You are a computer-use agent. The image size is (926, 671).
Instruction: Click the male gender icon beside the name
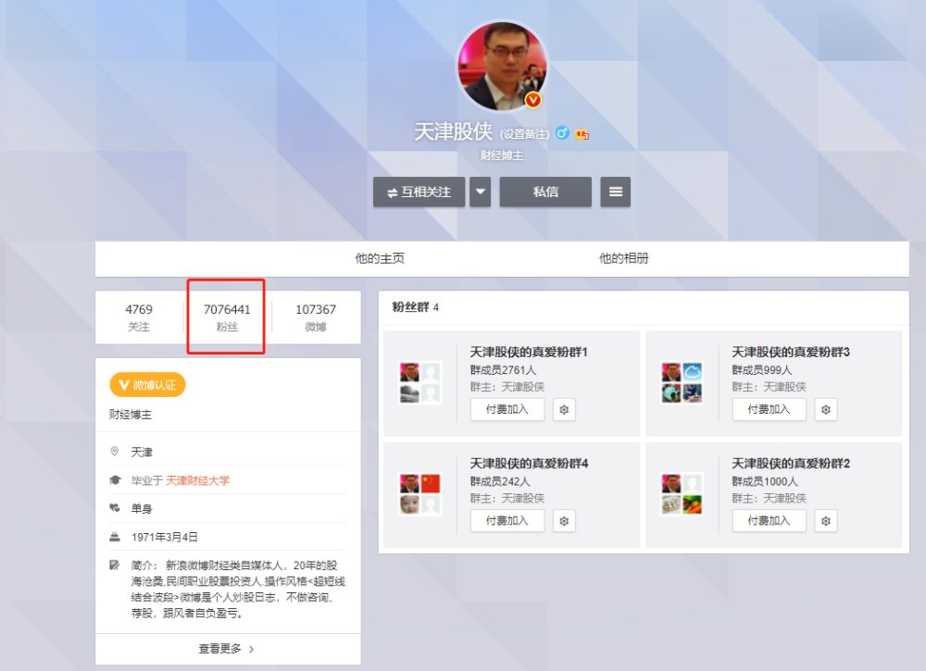pyautogui.click(x=562, y=132)
